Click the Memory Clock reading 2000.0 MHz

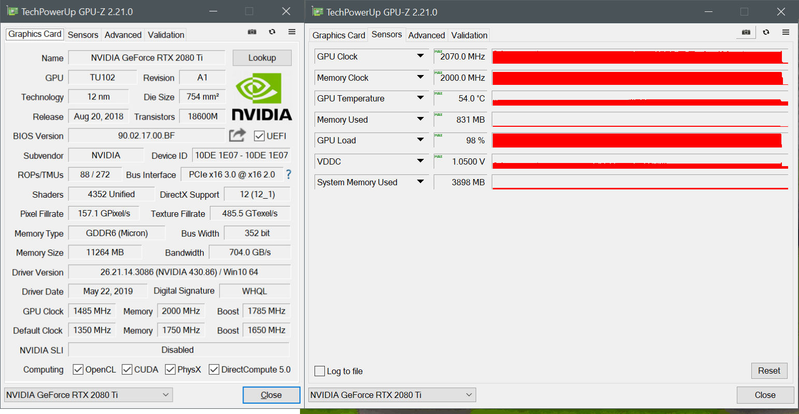click(460, 78)
